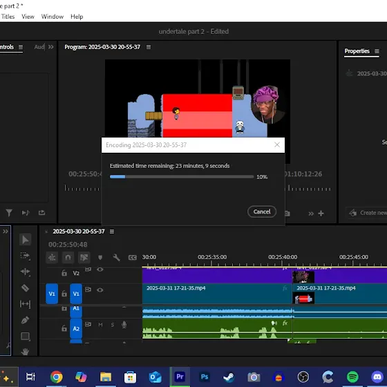387x387 pixels.
Task: Mute the A2 audio track
Action: click(x=100, y=325)
